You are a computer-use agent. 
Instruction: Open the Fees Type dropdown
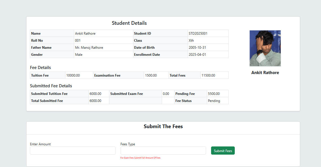(x=163, y=151)
